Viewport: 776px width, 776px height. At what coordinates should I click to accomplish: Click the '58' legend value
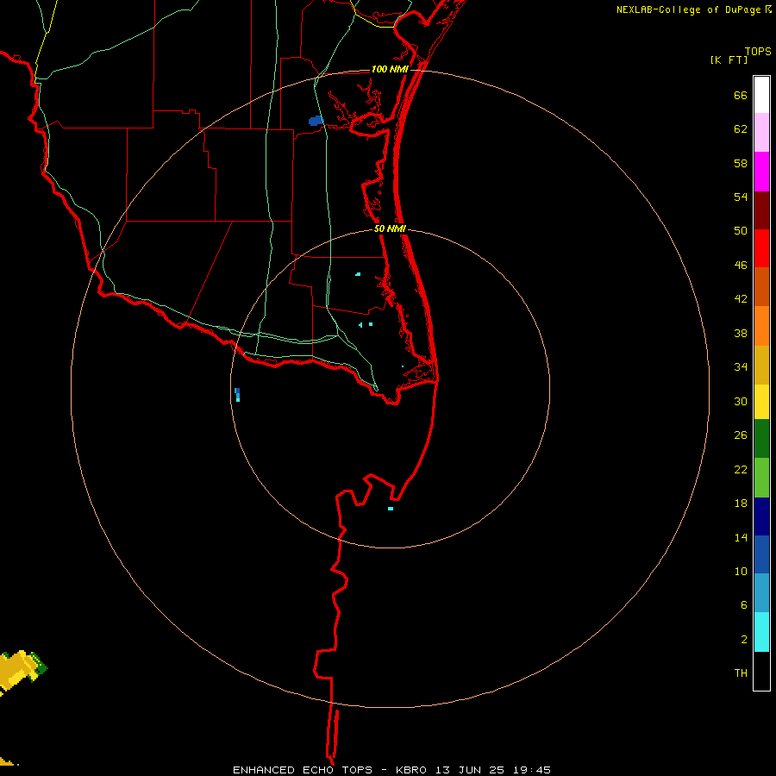(x=741, y=163)
